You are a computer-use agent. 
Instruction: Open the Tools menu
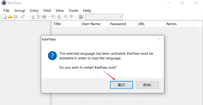point(73,11)
